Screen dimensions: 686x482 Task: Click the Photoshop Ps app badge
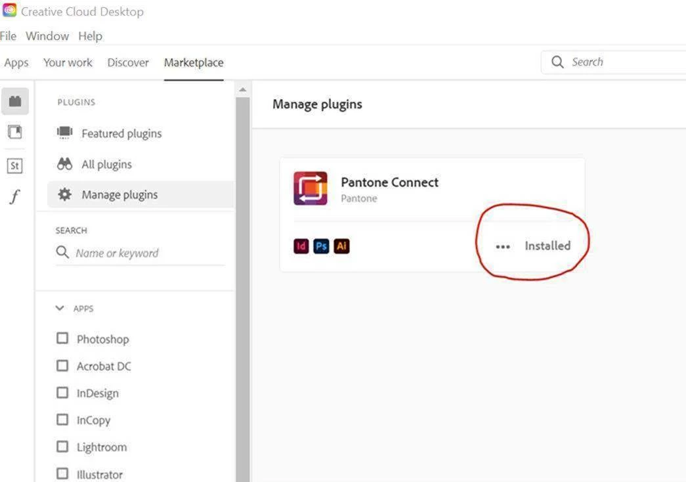(321, 246)
